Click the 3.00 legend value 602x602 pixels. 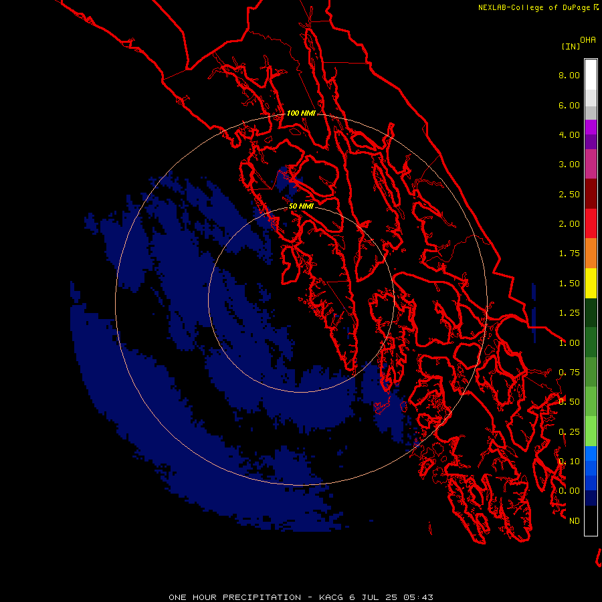click(569, 165)
